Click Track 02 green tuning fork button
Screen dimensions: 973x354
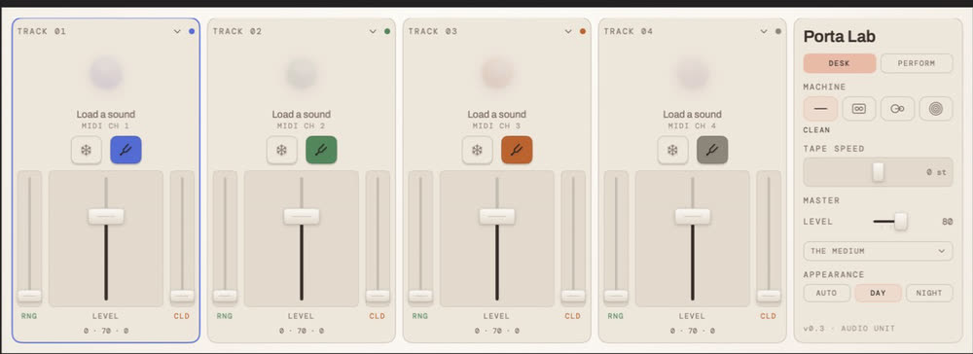pos(321,150)
